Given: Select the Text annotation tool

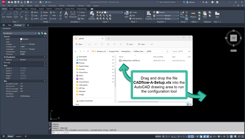Looking at the screenshot, I should coord(66,14).
